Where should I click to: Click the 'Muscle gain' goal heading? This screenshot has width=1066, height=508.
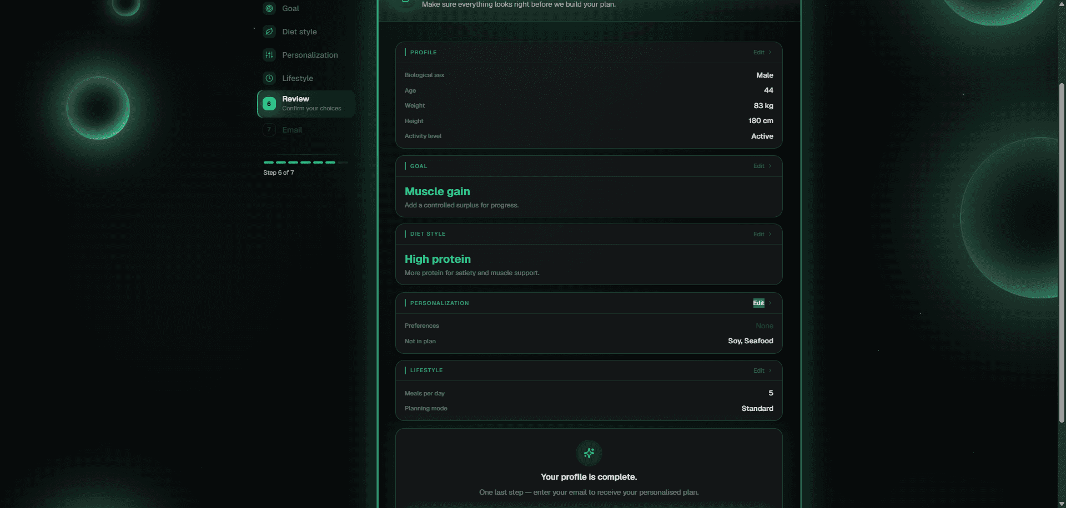click(x=438, y=191)
